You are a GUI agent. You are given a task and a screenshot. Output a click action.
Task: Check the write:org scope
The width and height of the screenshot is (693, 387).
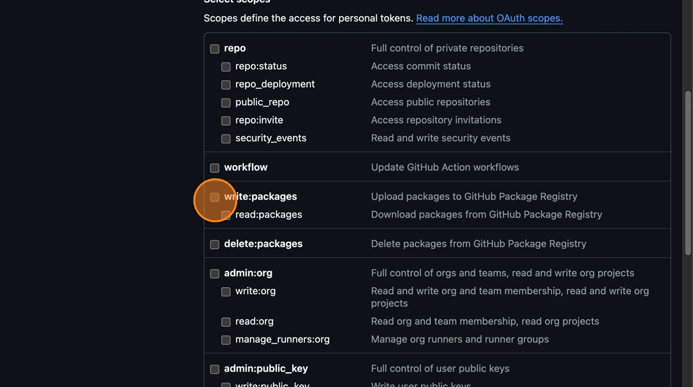226,292
